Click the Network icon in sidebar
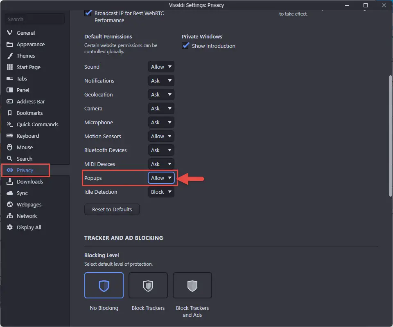 click(x=10, y=216)
